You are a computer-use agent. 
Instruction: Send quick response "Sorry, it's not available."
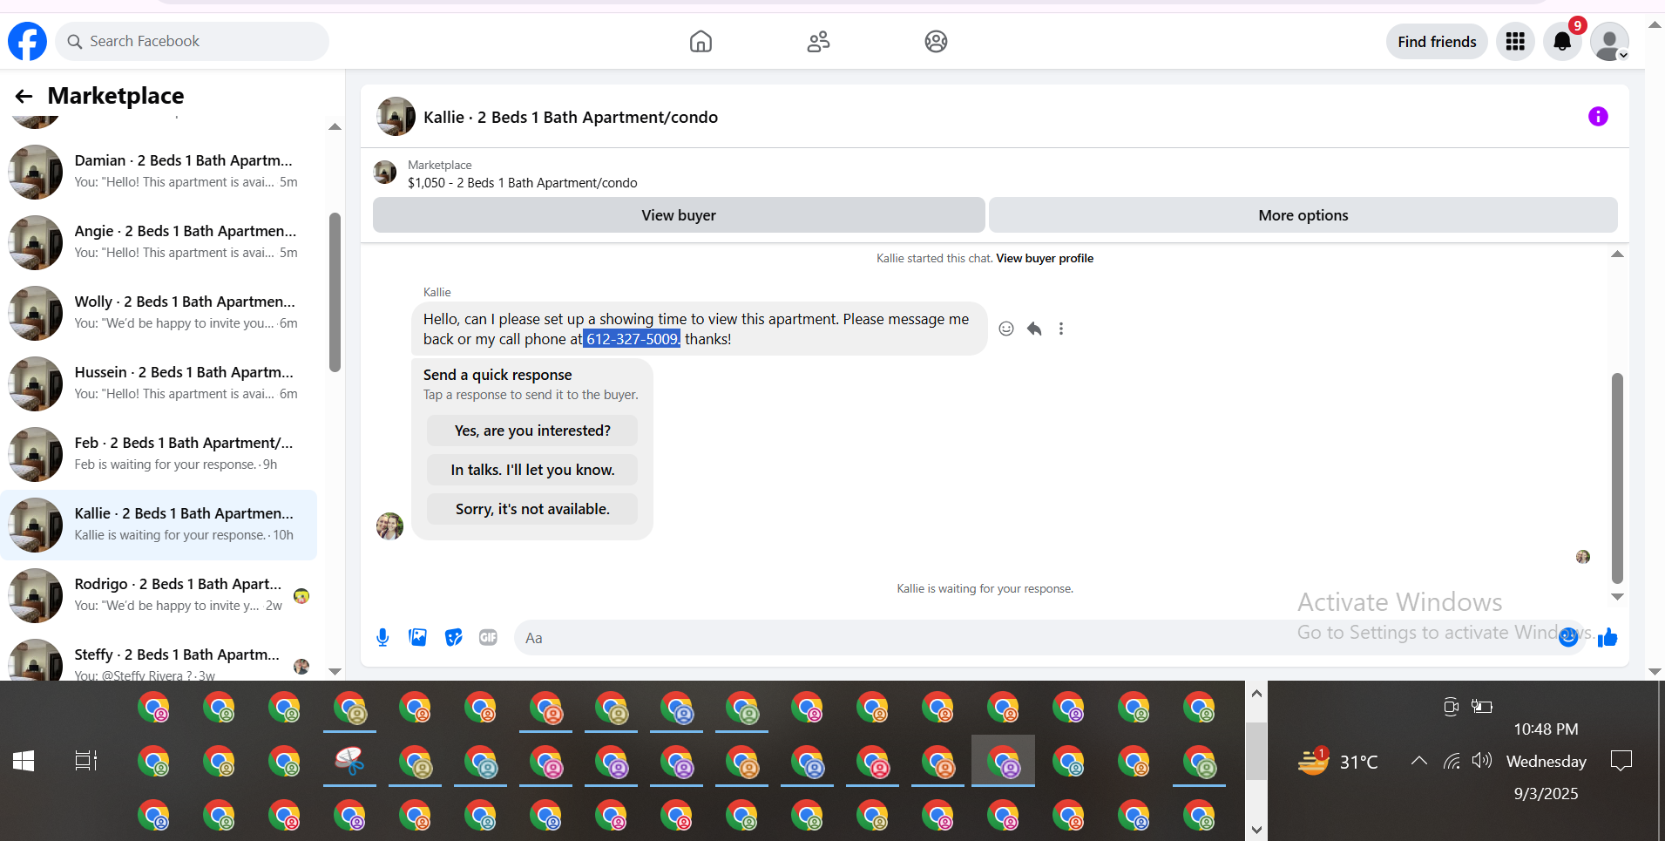point(532,509)
